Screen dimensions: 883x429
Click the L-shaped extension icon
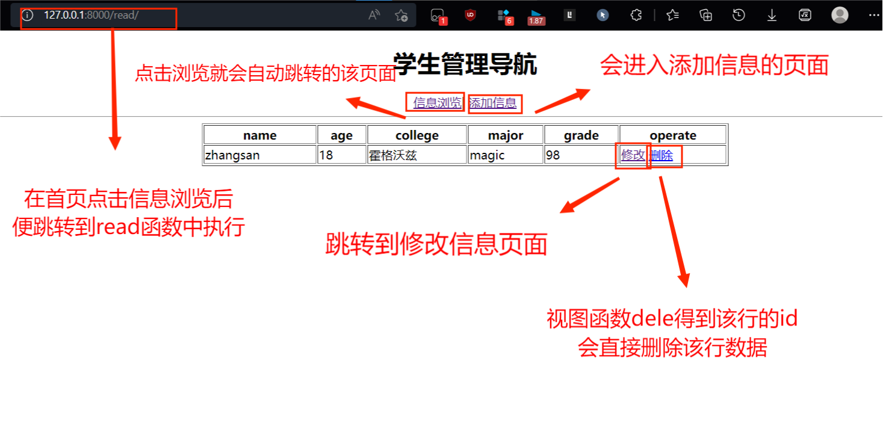[569, 14]
